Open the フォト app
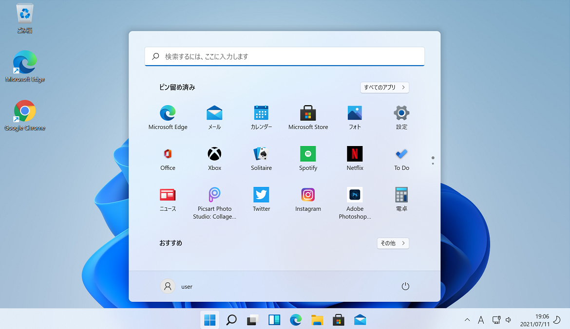 click(355, 117)
